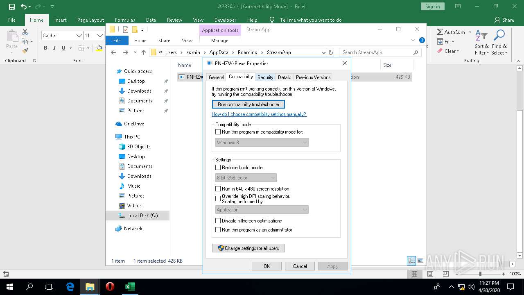524x295 pixels.
Task: Open 3D Objects under This PC
Action: point(139,147)
